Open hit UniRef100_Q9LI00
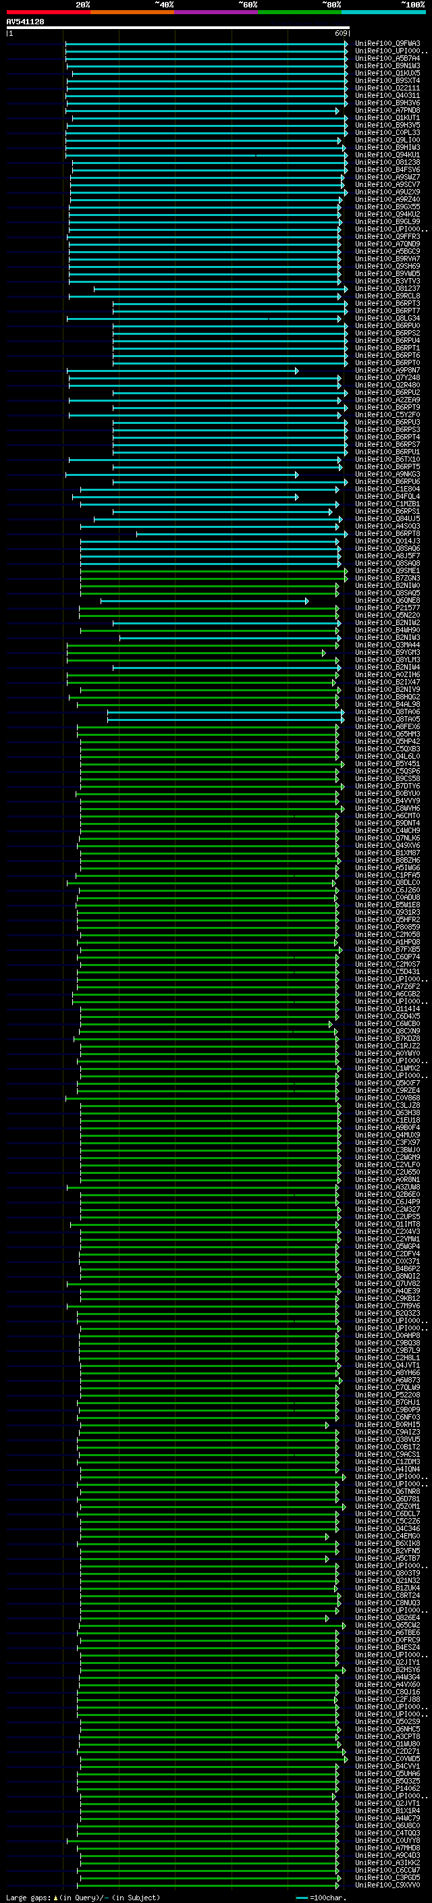This screenshot has width=432, height=1903. coord(387,140)
